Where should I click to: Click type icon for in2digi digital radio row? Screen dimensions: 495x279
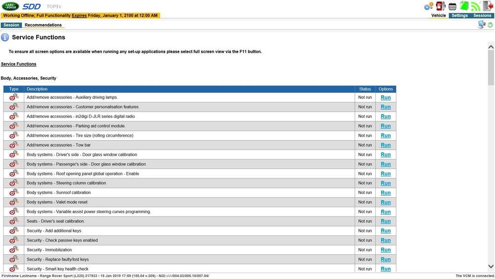(13, 116)
